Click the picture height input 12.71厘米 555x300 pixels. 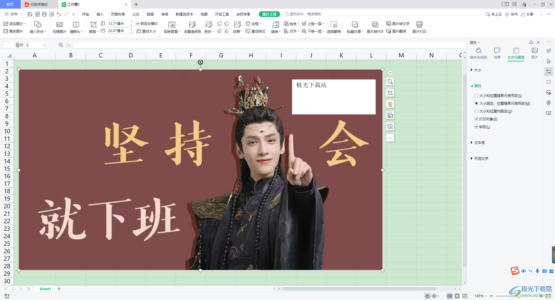point(118,24)
